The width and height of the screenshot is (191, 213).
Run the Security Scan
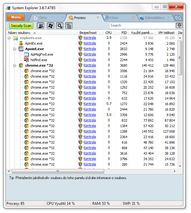pos(21,26)
